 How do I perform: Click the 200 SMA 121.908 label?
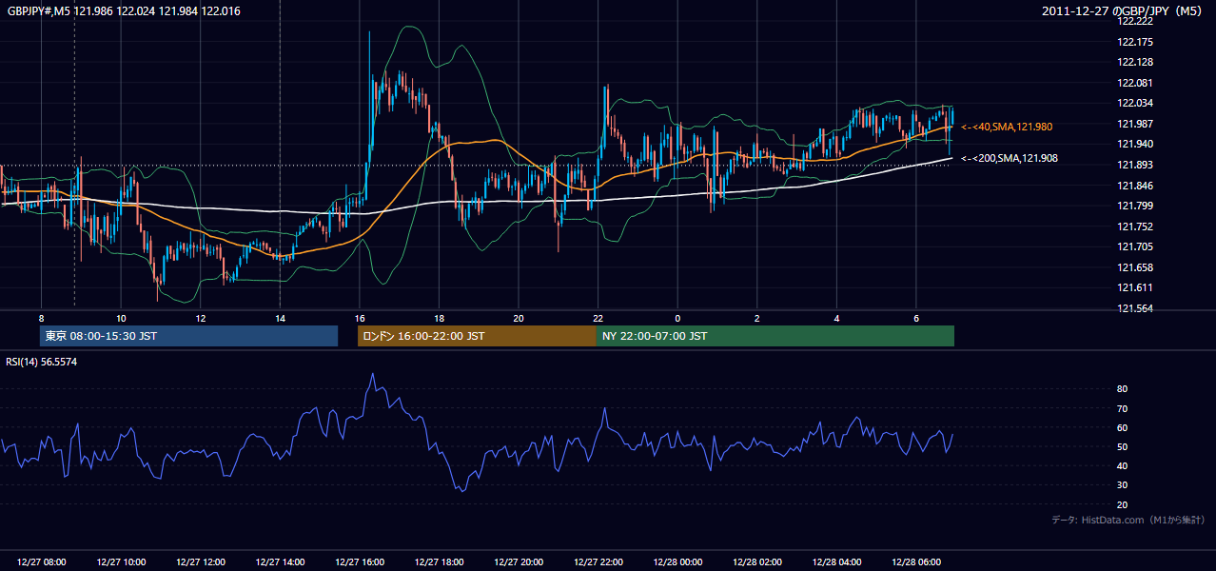pyautogui.click(x=1010, y=159)
